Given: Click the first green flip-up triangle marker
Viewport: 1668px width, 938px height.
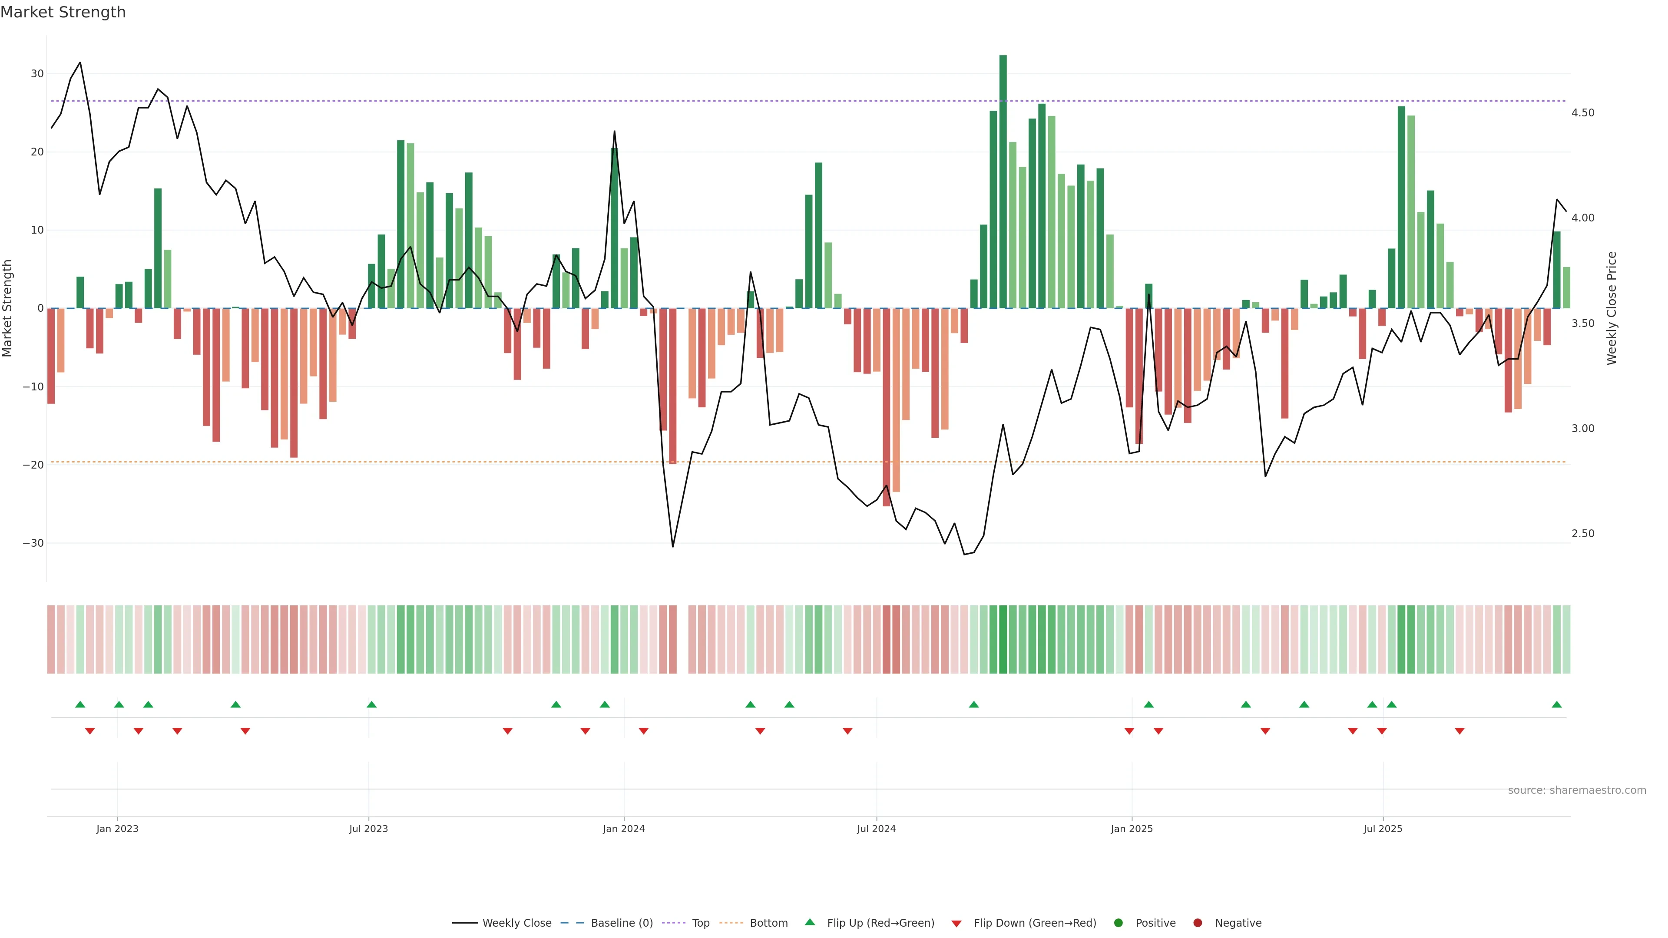Looking at the screenshot, I should click(80, 704).
